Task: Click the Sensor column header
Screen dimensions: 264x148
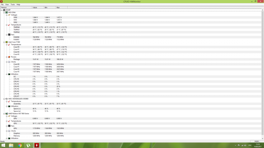Action: (16, 8)
